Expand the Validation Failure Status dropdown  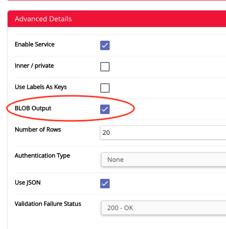point(164,208)
